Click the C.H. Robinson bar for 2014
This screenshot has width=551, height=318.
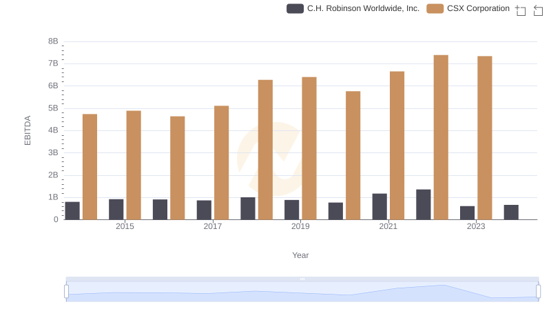tap(72, 210)
